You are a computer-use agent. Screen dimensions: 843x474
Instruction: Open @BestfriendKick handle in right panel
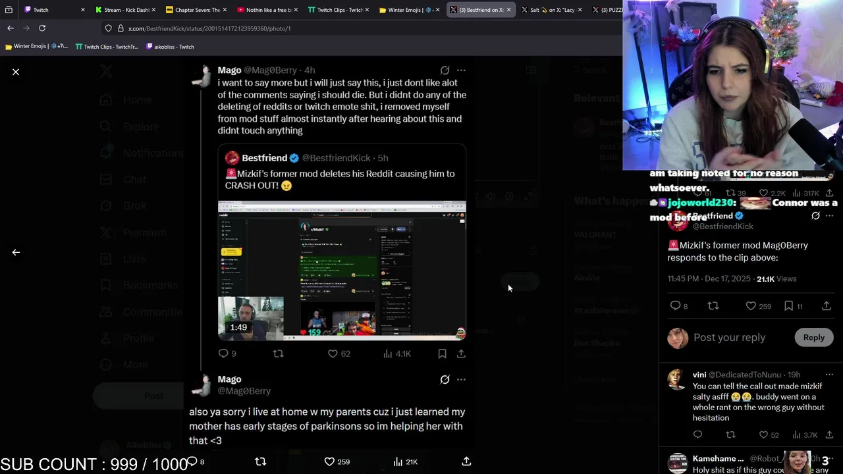722,226
